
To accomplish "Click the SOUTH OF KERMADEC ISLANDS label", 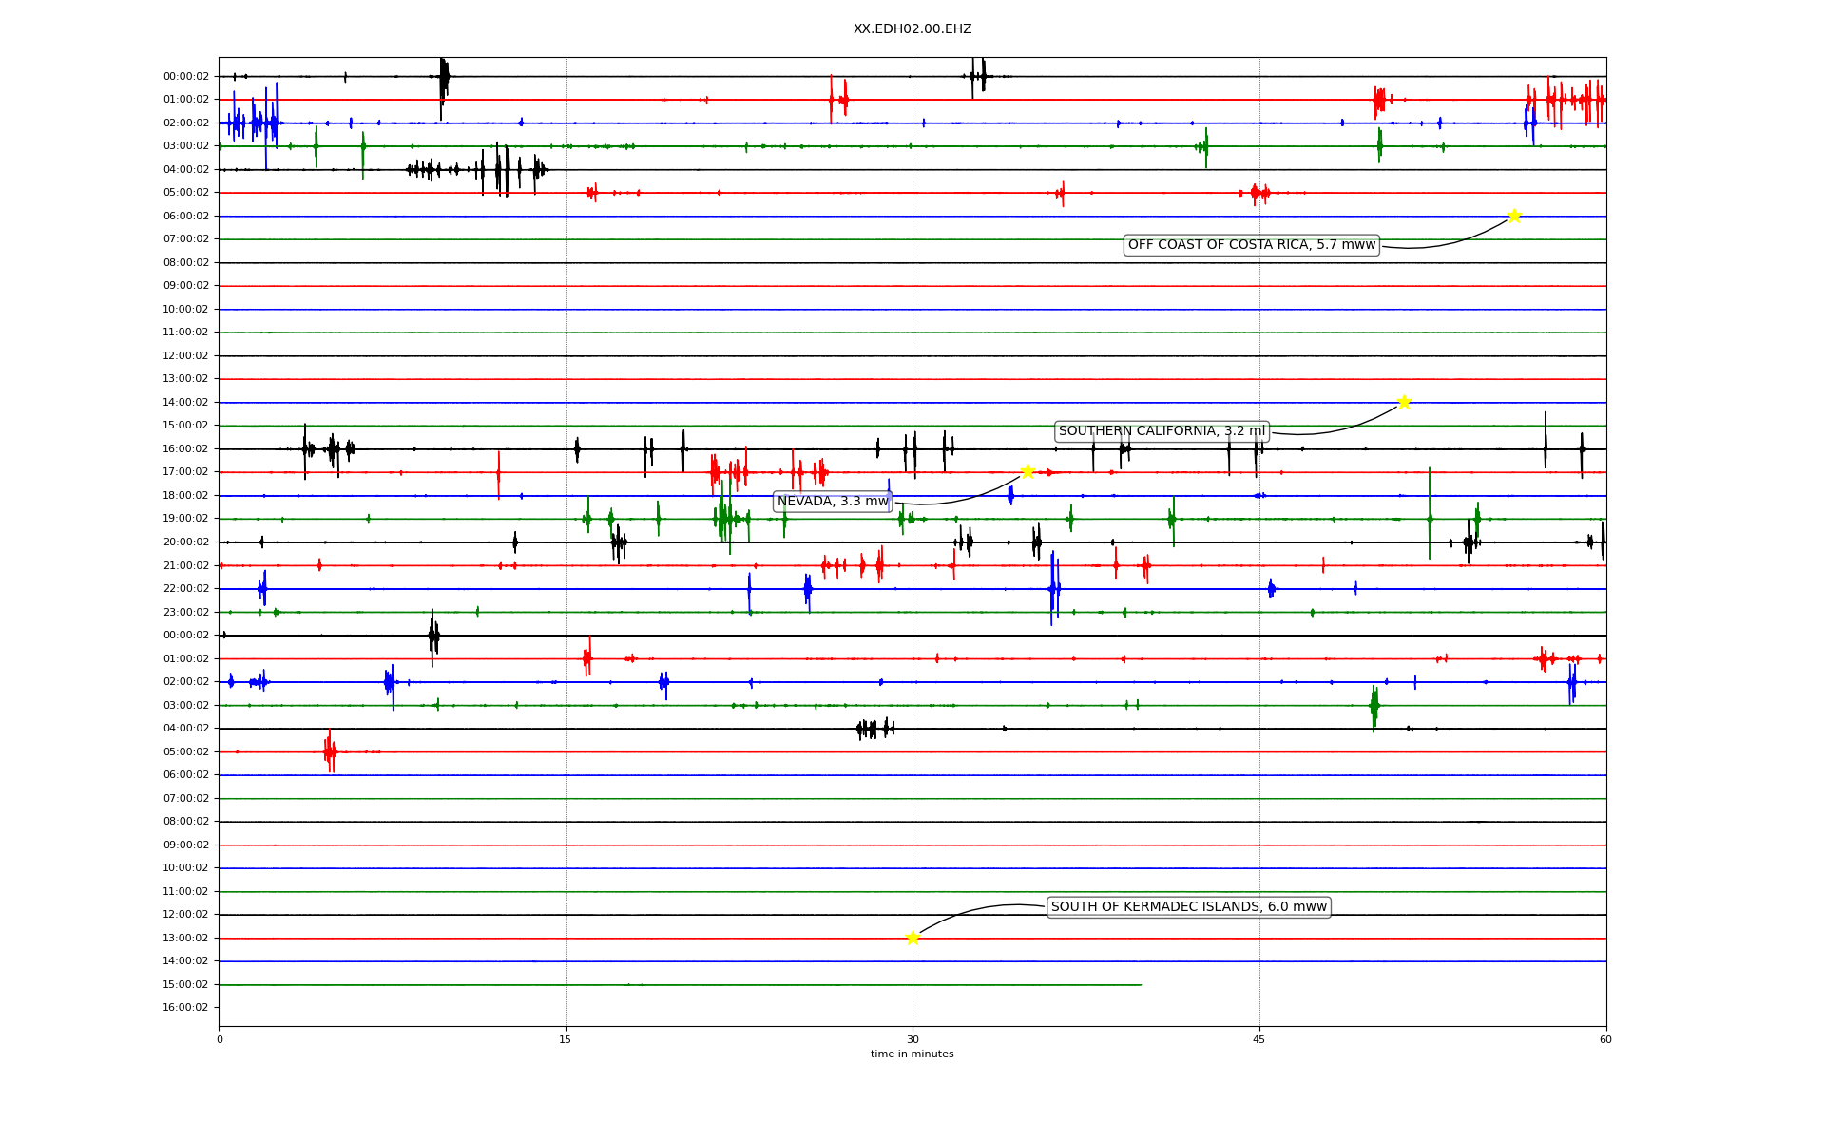I will (x=1188, y=907).
